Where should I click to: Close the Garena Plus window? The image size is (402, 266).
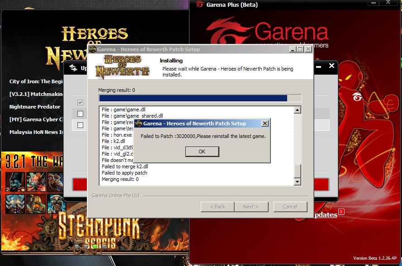pos(388,3)
